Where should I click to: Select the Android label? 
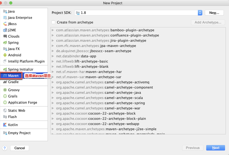point(15,55)
